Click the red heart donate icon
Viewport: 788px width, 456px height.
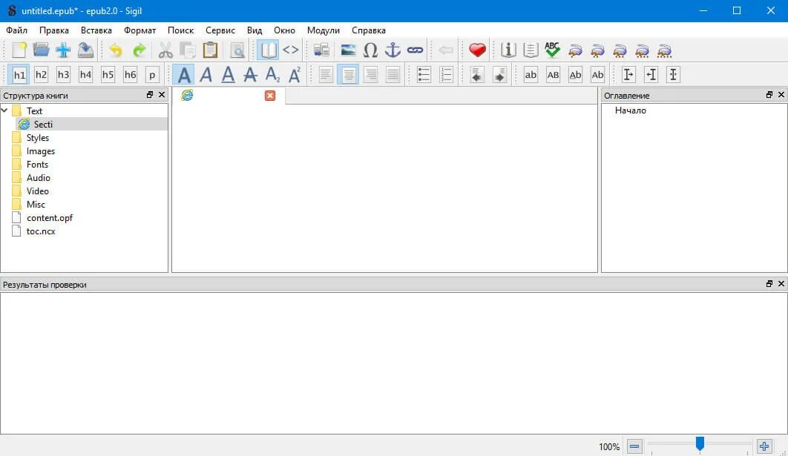(x=477, y=50)
